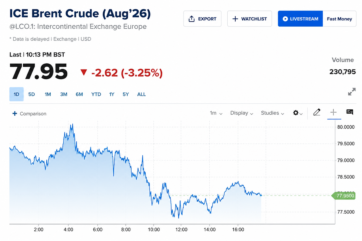The image size is (362, 241).
Task: Add a Comparison with the plus icon
Action: pos(15,114)
